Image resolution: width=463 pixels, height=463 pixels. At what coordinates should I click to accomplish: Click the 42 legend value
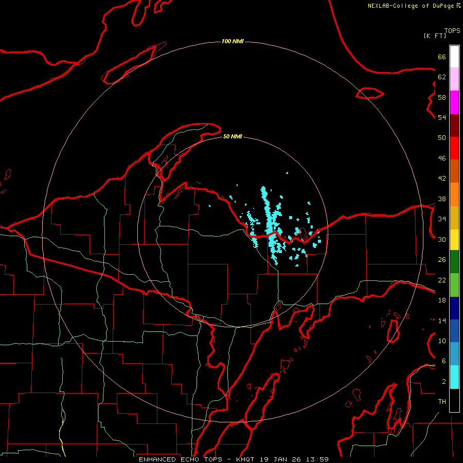pyautogui.click(x=442, y=178)
